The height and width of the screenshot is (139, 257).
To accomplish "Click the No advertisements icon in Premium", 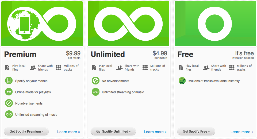I will (x=9, y=103).
